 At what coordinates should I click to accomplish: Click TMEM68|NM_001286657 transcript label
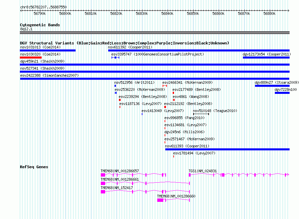120,171
